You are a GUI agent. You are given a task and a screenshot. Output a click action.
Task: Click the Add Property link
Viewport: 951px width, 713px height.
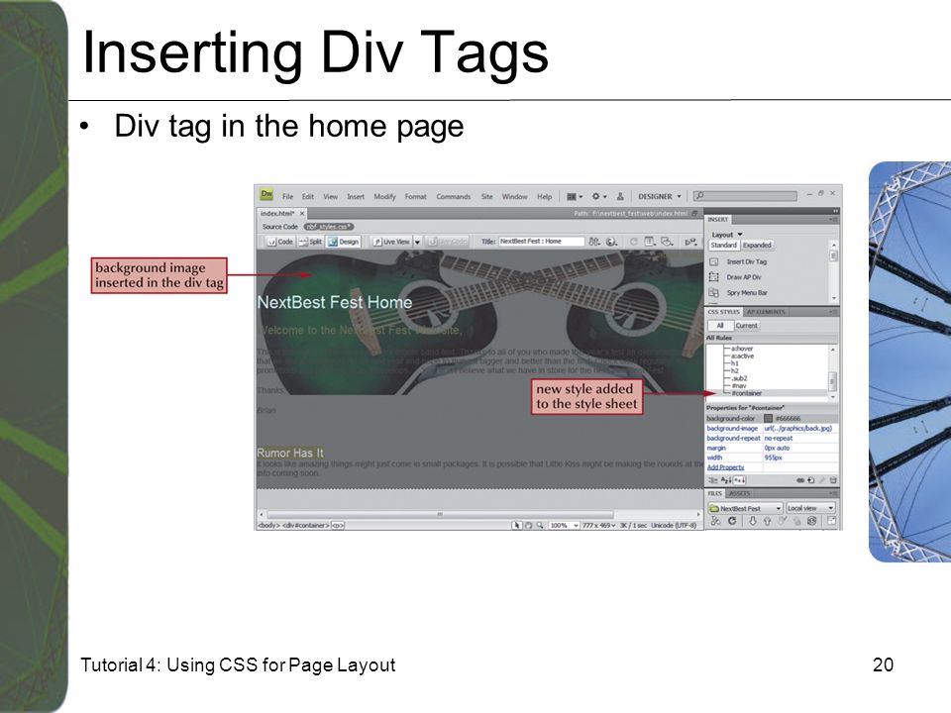(725, 466)
